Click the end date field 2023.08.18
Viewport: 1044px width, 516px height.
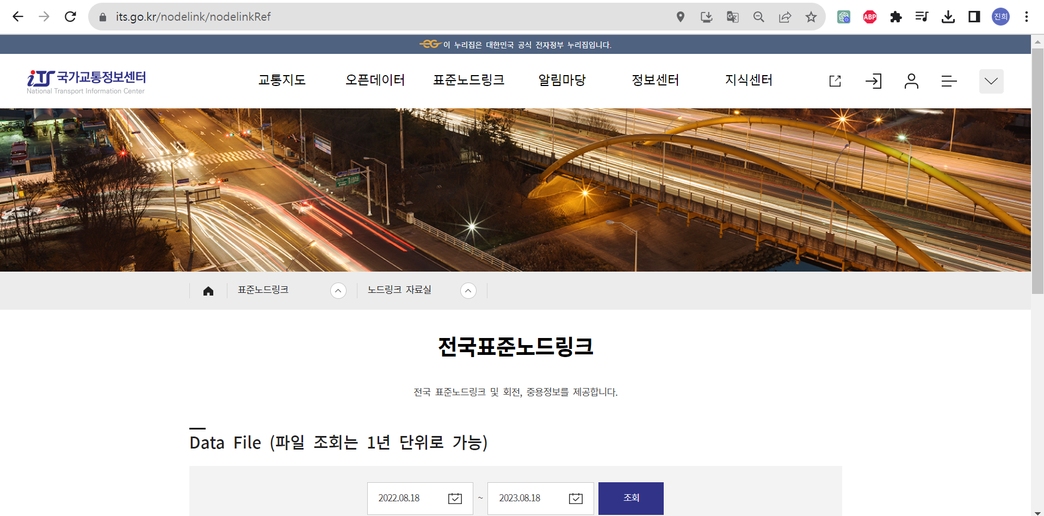tap(540, 499)
